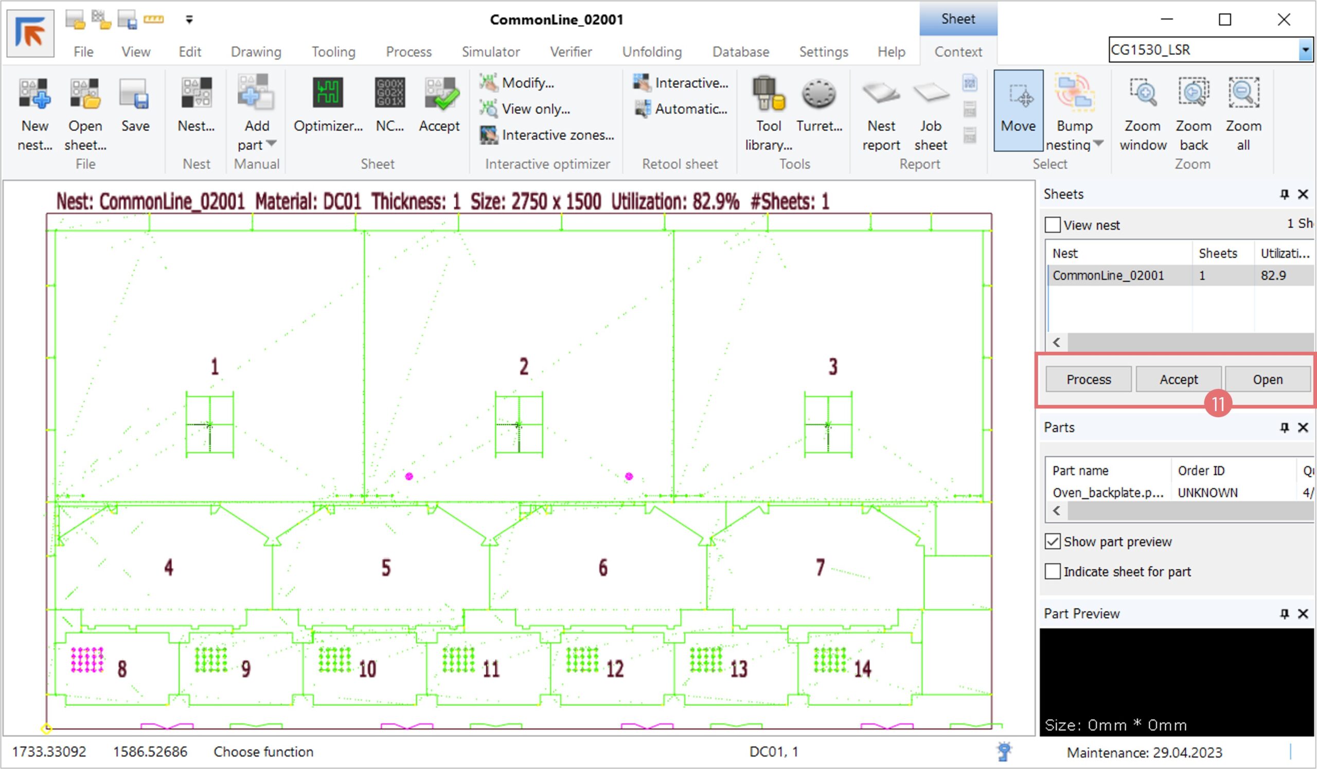Screen dimensions: 1317x769
Task: Open the Turret configuration icon
Action: point(819,95)
